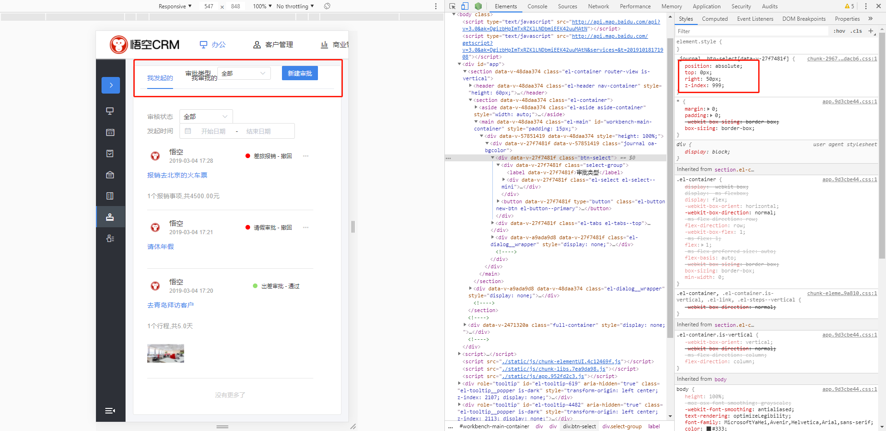Open the workbench monitor icon in sidebar
The height and width of the screenshot is (431, 886).
110,111
